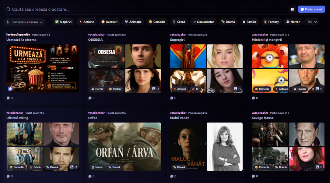View vatadezahar profile from the Supergirl post
330x183 pixels.
tap(178, 34)
